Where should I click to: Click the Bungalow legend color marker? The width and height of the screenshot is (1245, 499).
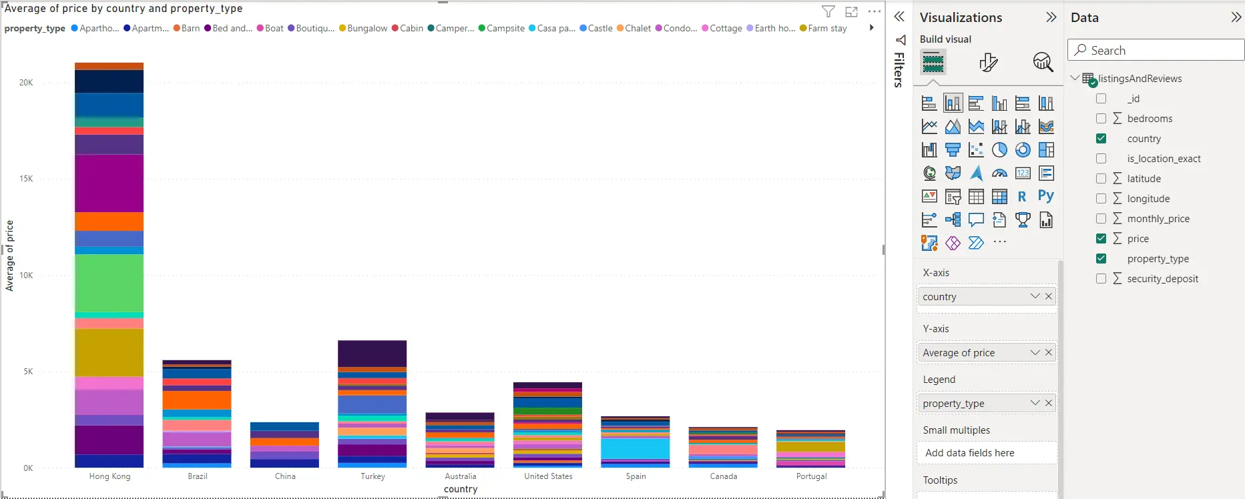(x=342, y=28)
